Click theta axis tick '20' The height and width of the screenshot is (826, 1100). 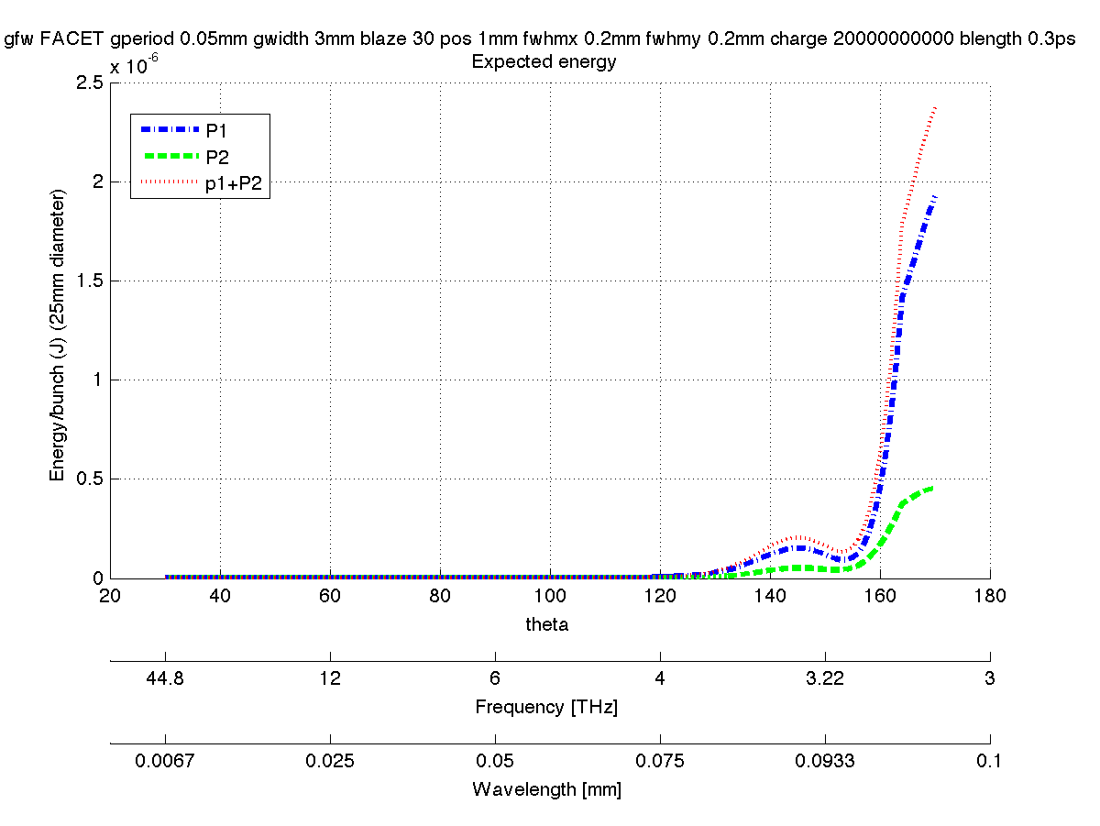110,596
